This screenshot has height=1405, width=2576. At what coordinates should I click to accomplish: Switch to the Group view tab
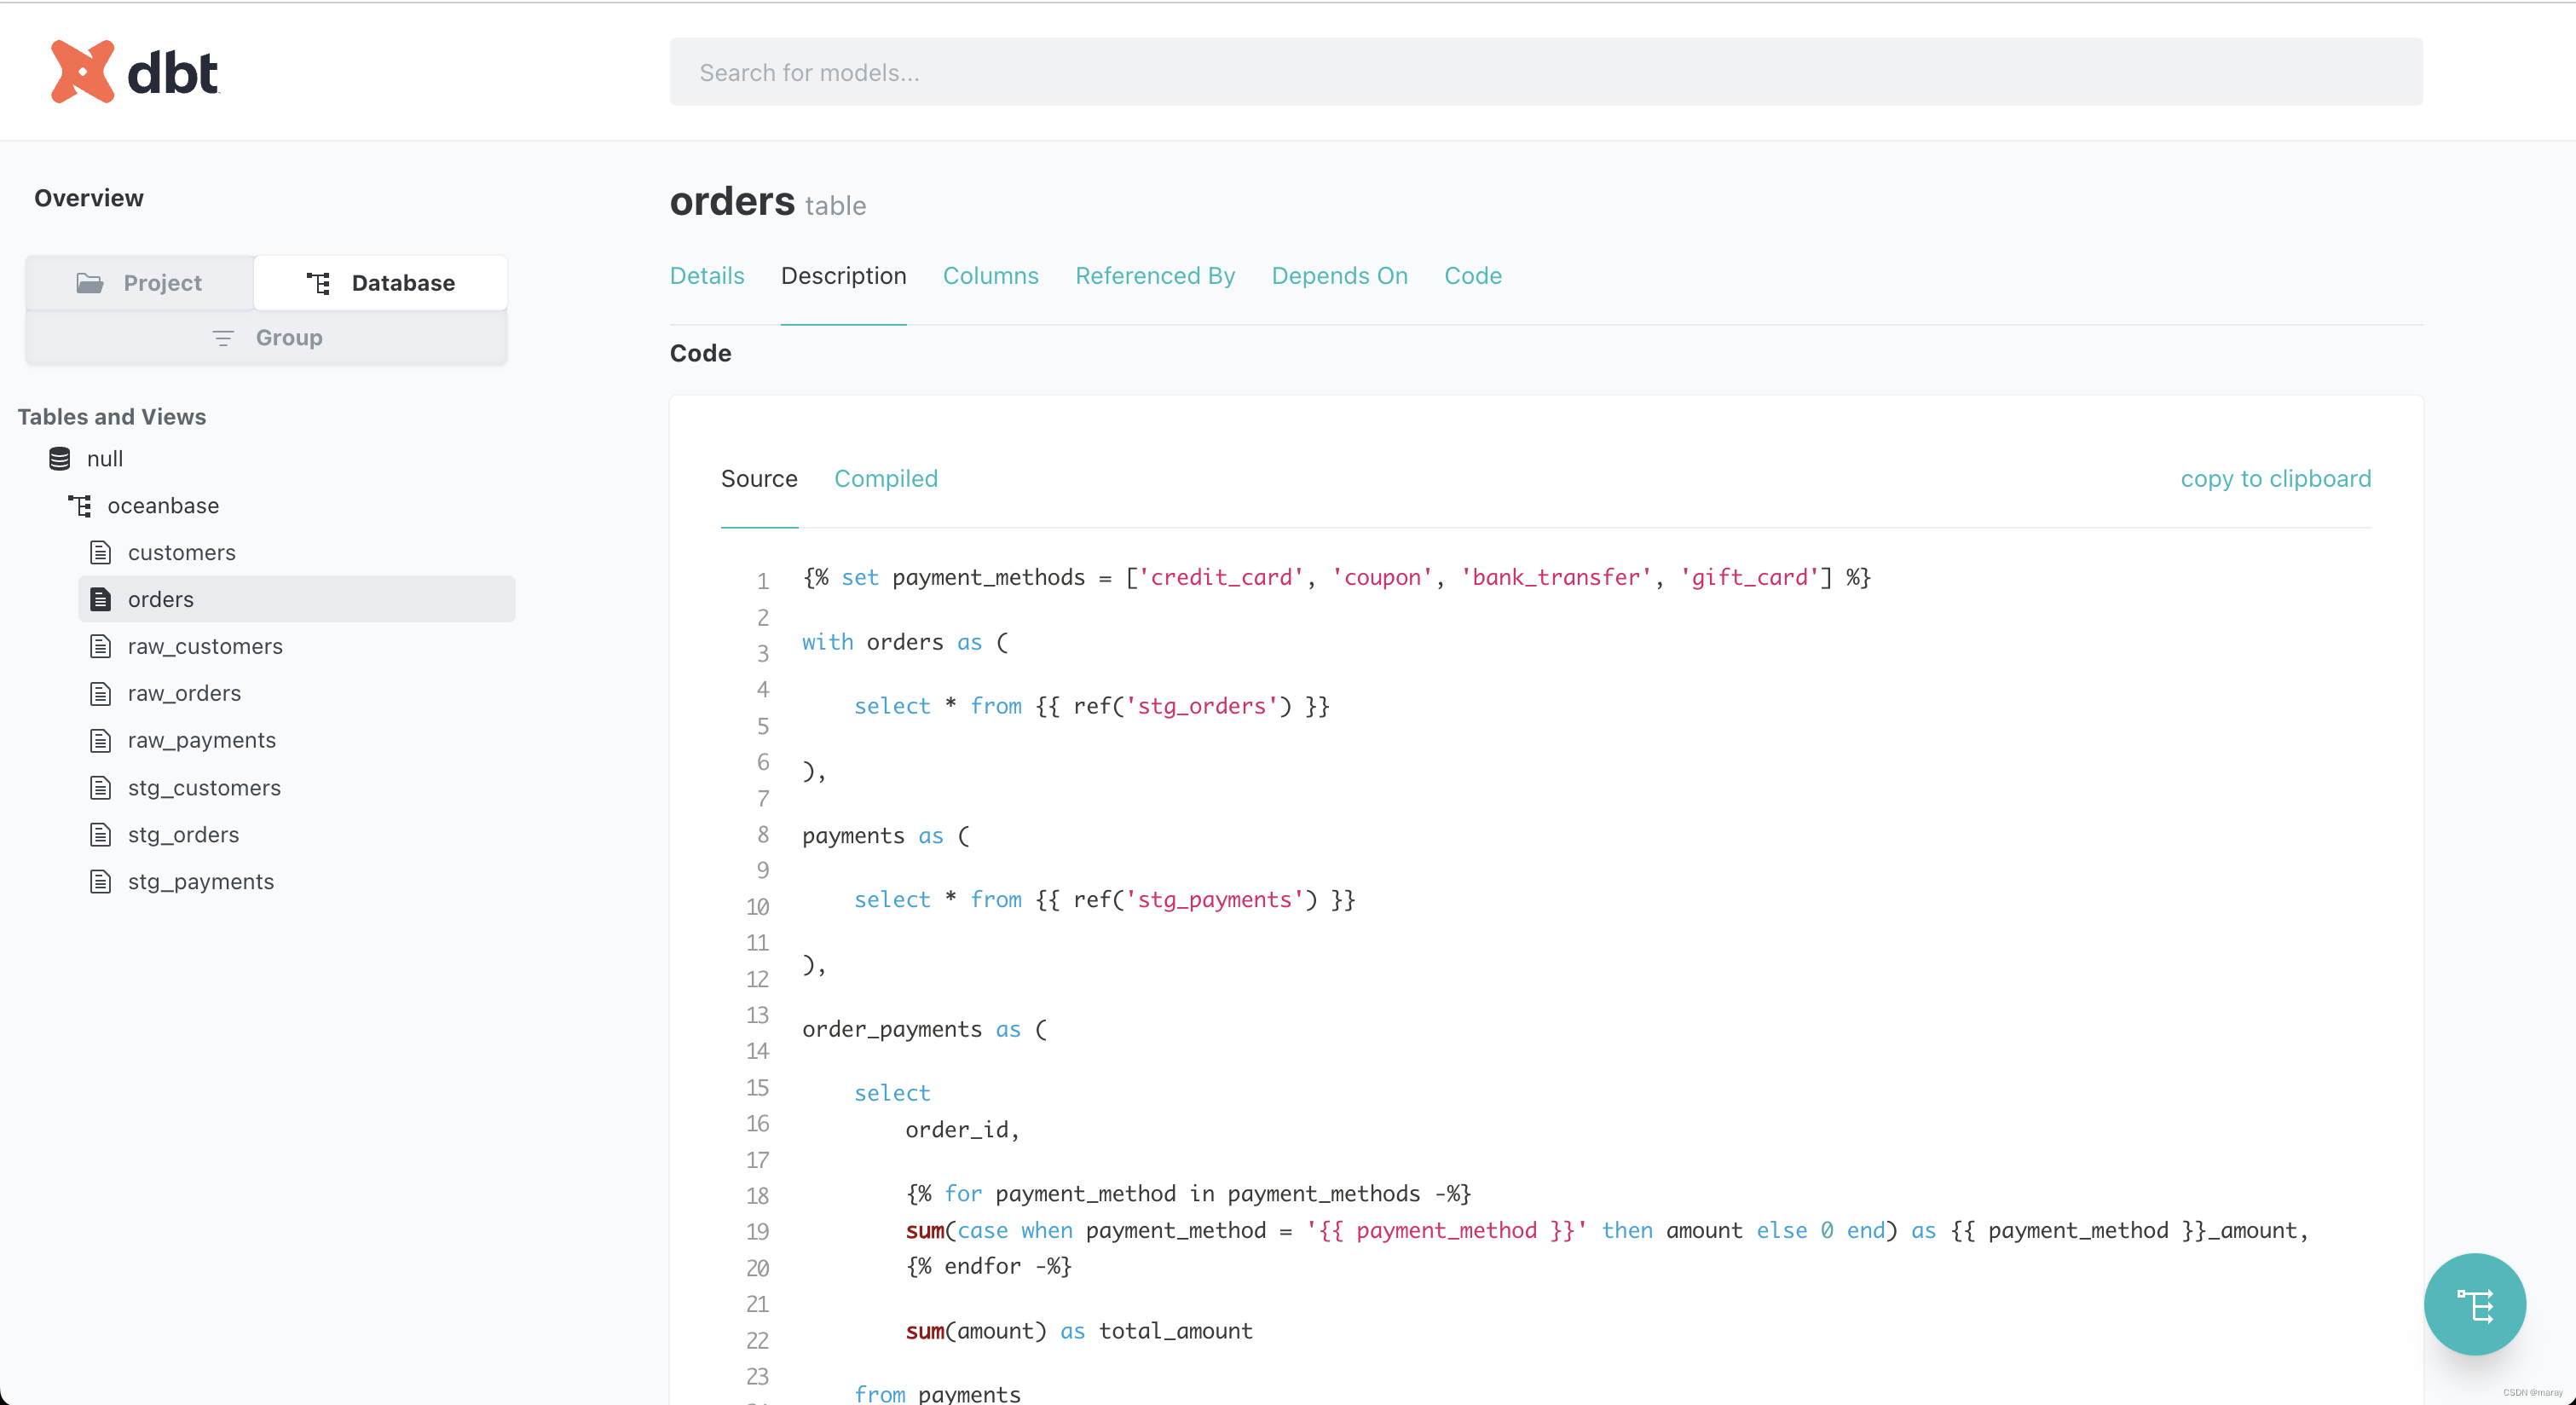pos(266,338)
